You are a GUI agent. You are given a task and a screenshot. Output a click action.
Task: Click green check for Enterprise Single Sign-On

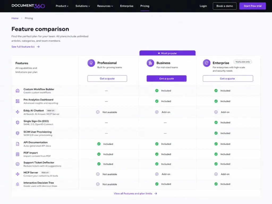click(216, 122)
